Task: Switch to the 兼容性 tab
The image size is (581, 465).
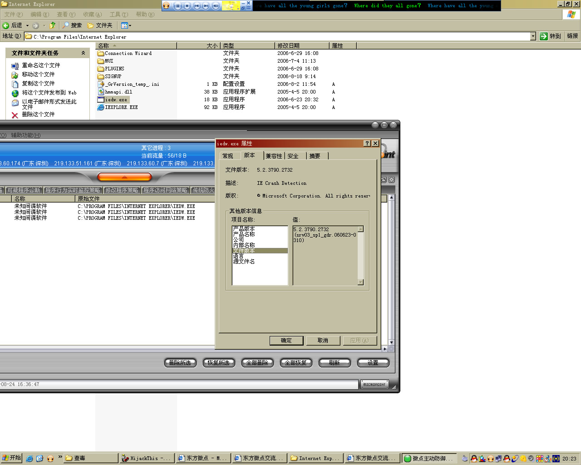Action: tap(274, 156)
